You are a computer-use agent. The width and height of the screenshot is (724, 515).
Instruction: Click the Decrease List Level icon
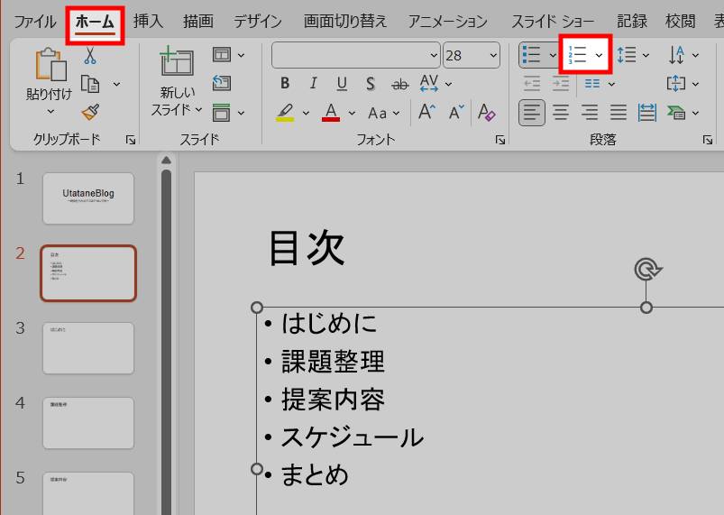click(531, 84)
